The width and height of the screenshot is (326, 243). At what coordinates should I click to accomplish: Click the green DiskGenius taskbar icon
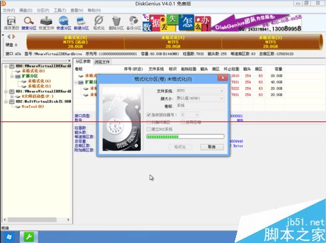coord(29,237)
